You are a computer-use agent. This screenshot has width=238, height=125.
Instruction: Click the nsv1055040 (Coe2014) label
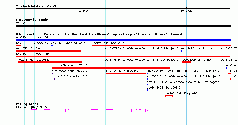click(x=32, y=48)
